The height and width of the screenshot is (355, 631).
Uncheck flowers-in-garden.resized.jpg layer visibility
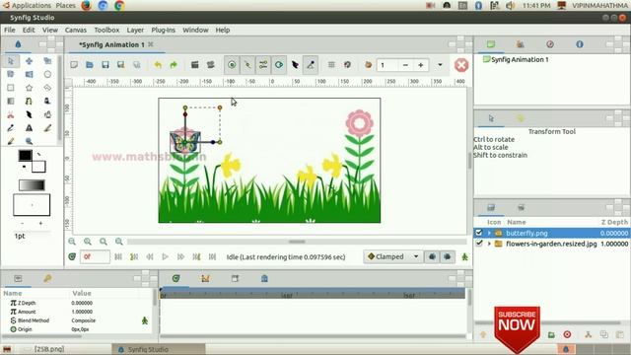tap(478, 244)
